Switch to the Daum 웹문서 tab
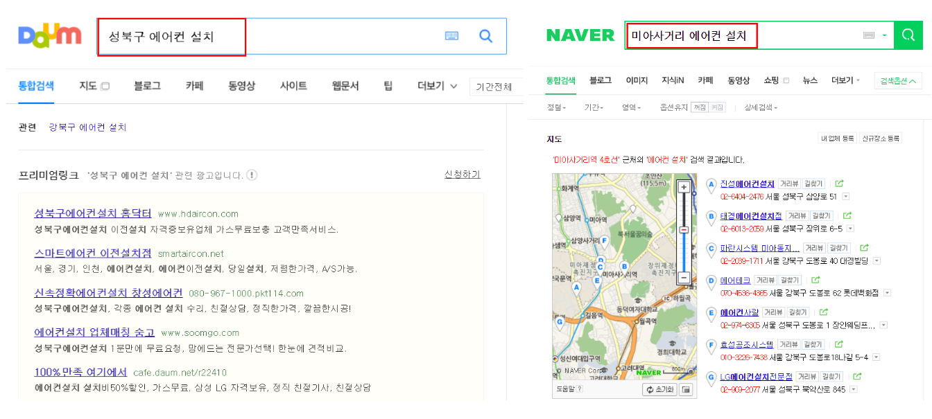 345,86
